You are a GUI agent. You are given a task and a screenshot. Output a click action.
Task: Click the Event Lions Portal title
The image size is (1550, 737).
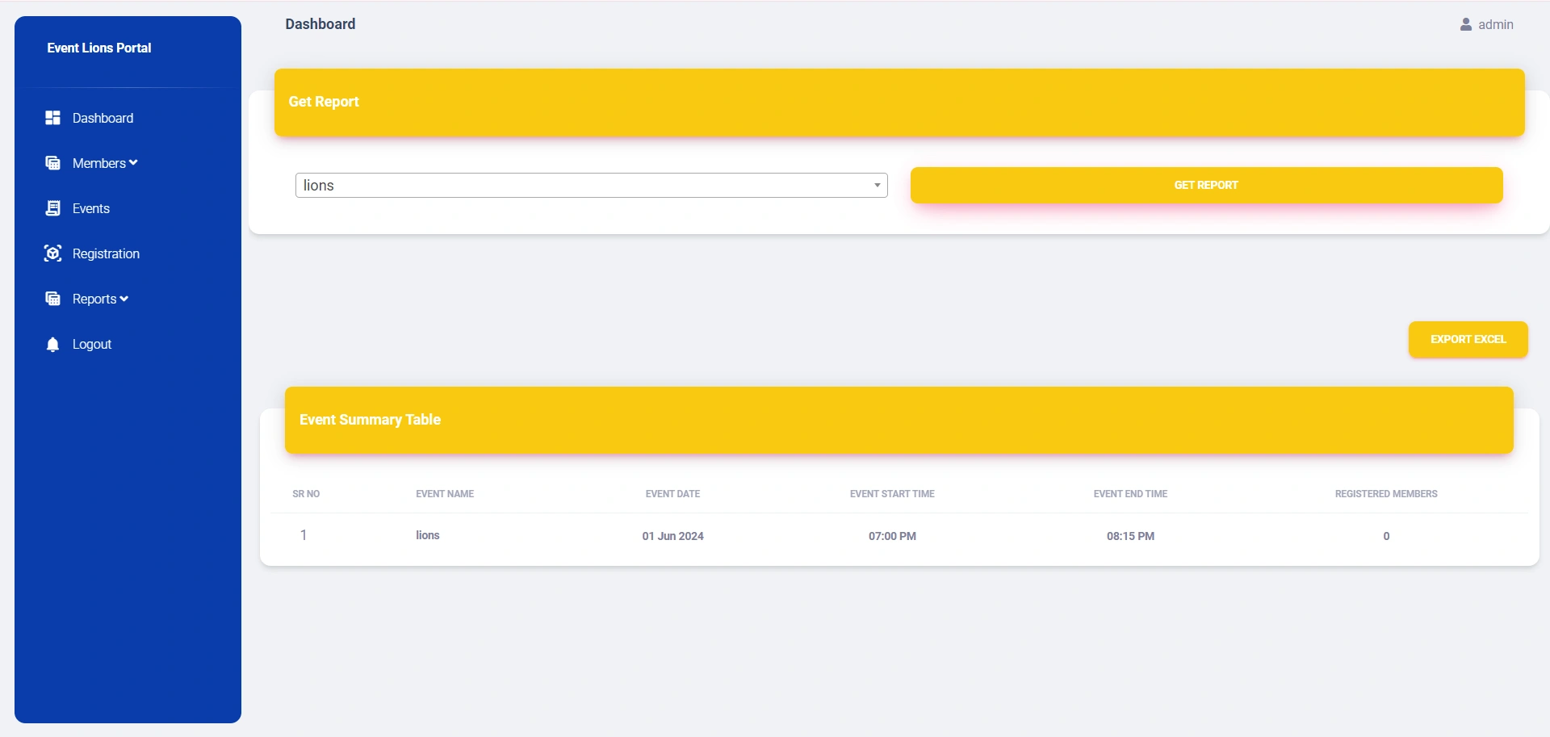coord(99,48)
